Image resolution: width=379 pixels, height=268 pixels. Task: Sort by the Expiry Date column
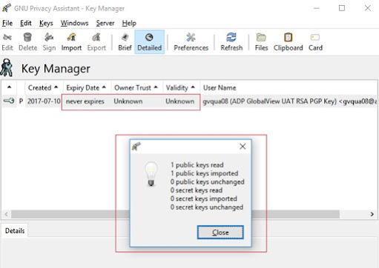tap(87, 87)
